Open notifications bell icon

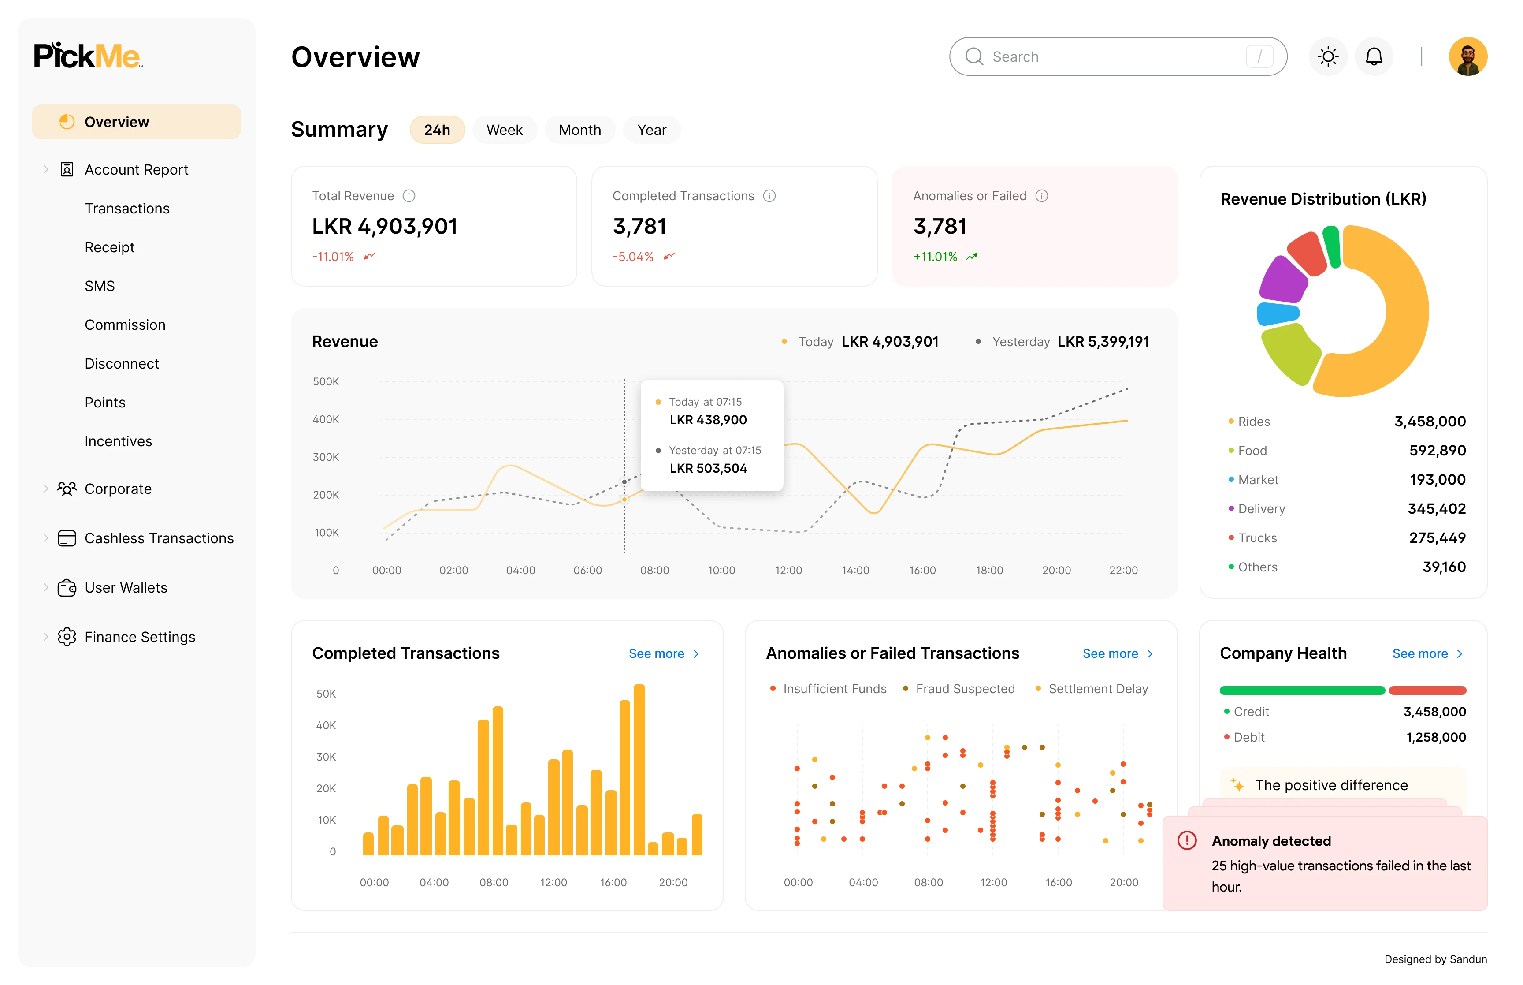pyautogui.click(x=1374, y=56)
